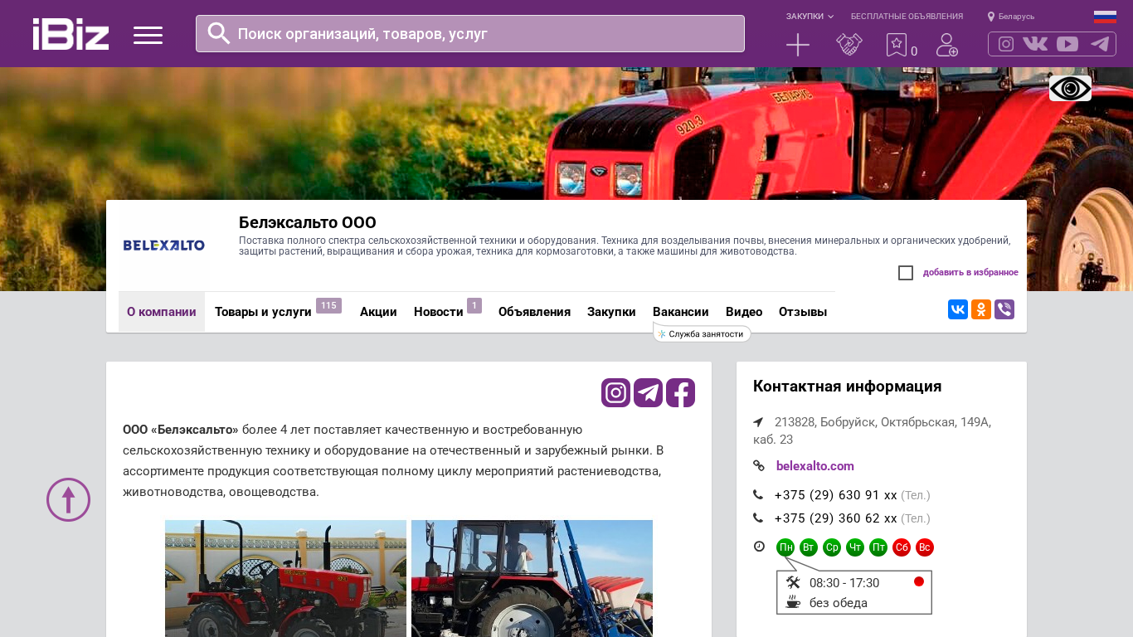Select Friday (Пт) working hours

(878, 547)
